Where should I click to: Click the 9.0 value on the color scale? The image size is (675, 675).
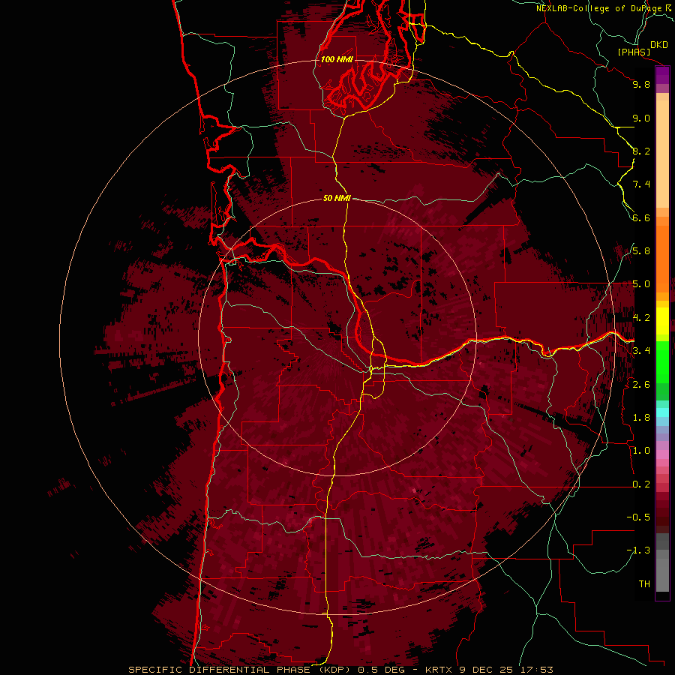(x=641, y=118)
